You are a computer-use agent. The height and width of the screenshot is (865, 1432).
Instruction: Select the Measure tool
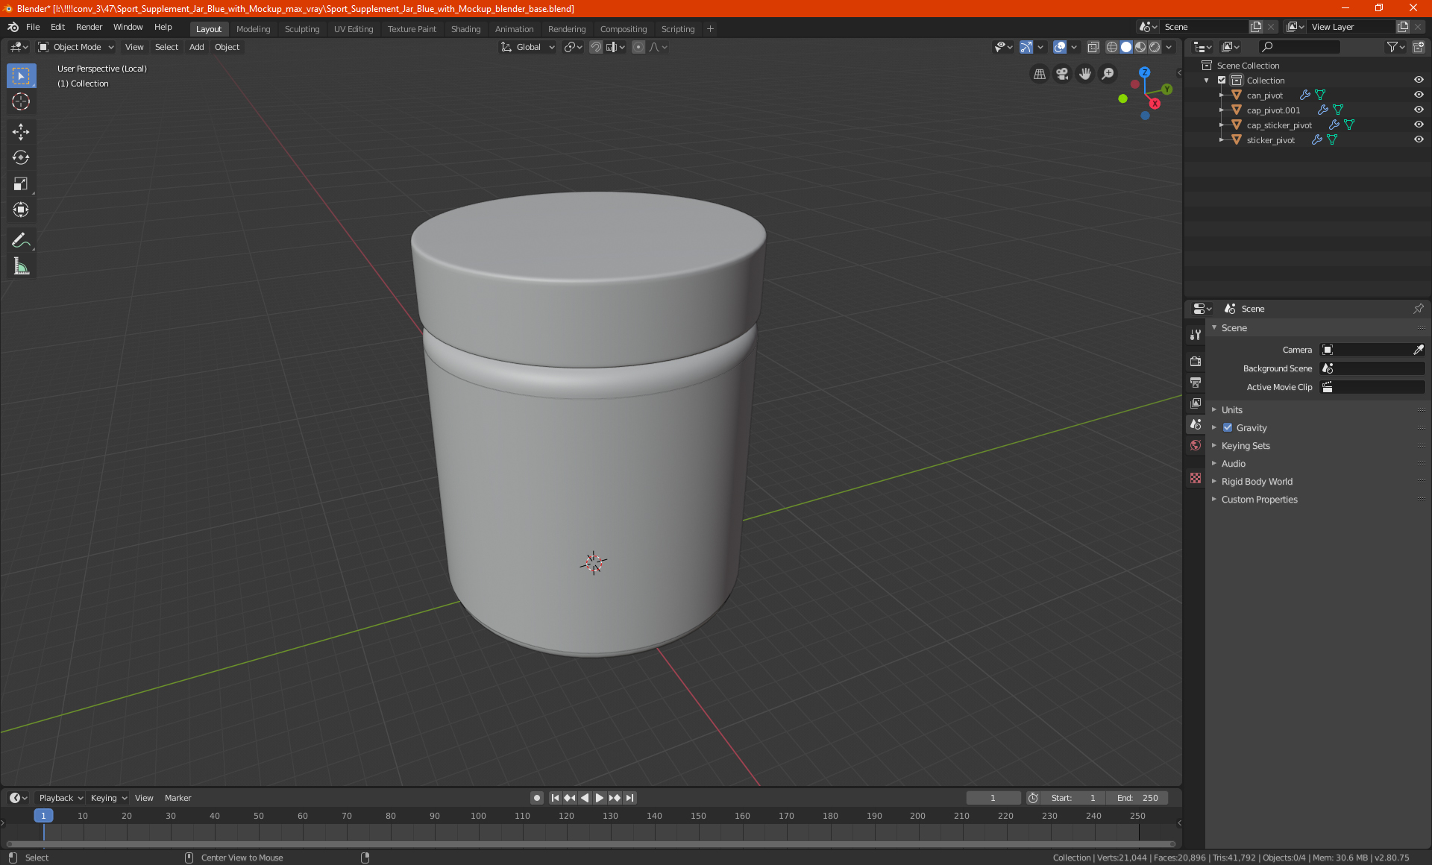(x=21, y=266)
